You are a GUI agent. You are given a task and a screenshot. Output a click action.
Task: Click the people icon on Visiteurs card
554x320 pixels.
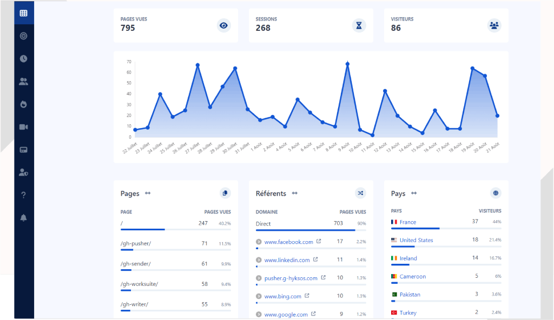point(494,25)
